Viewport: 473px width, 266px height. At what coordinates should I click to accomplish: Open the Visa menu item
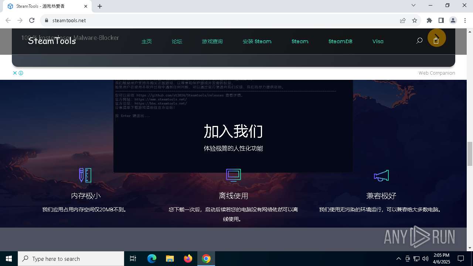coord(378,41)
